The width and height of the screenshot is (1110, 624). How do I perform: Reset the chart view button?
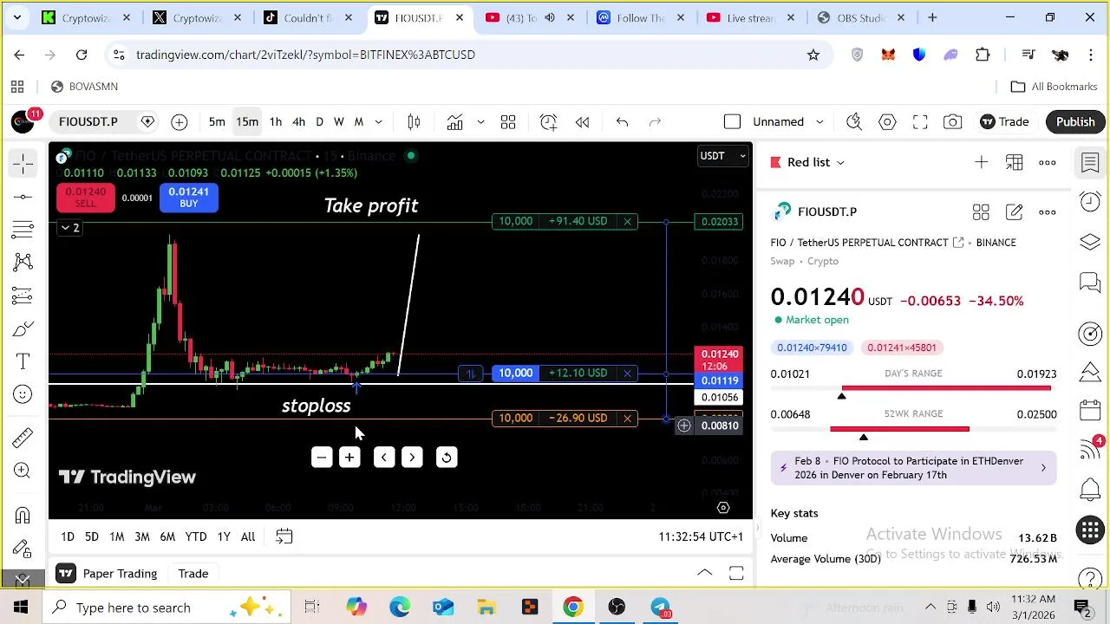click(447, 458)
